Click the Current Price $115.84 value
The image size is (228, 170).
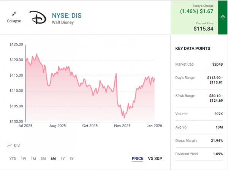pos(203,28)
